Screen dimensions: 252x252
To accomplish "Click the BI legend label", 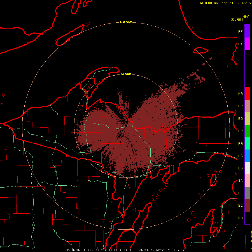I will (240, 206).
